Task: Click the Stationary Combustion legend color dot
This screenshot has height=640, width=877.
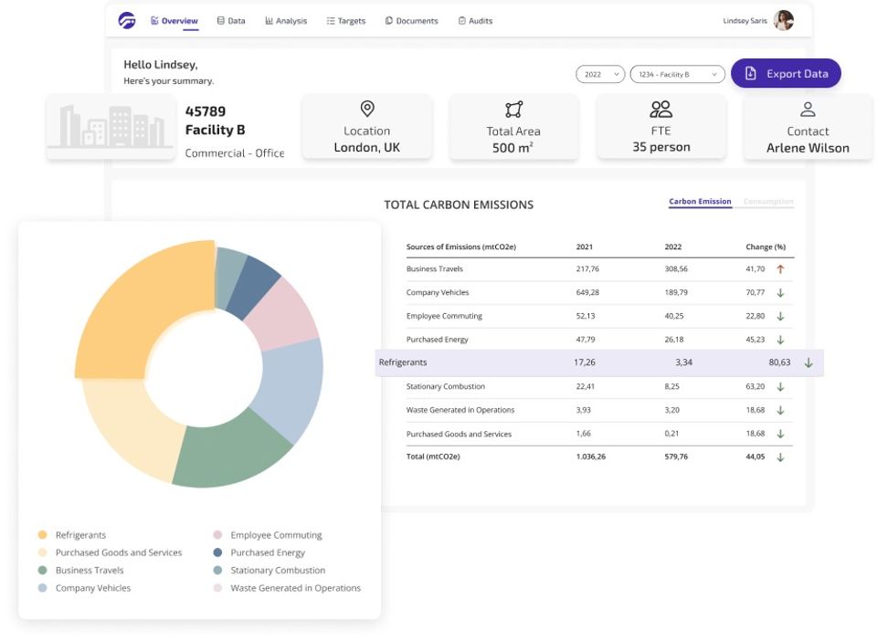Action: 217,570
